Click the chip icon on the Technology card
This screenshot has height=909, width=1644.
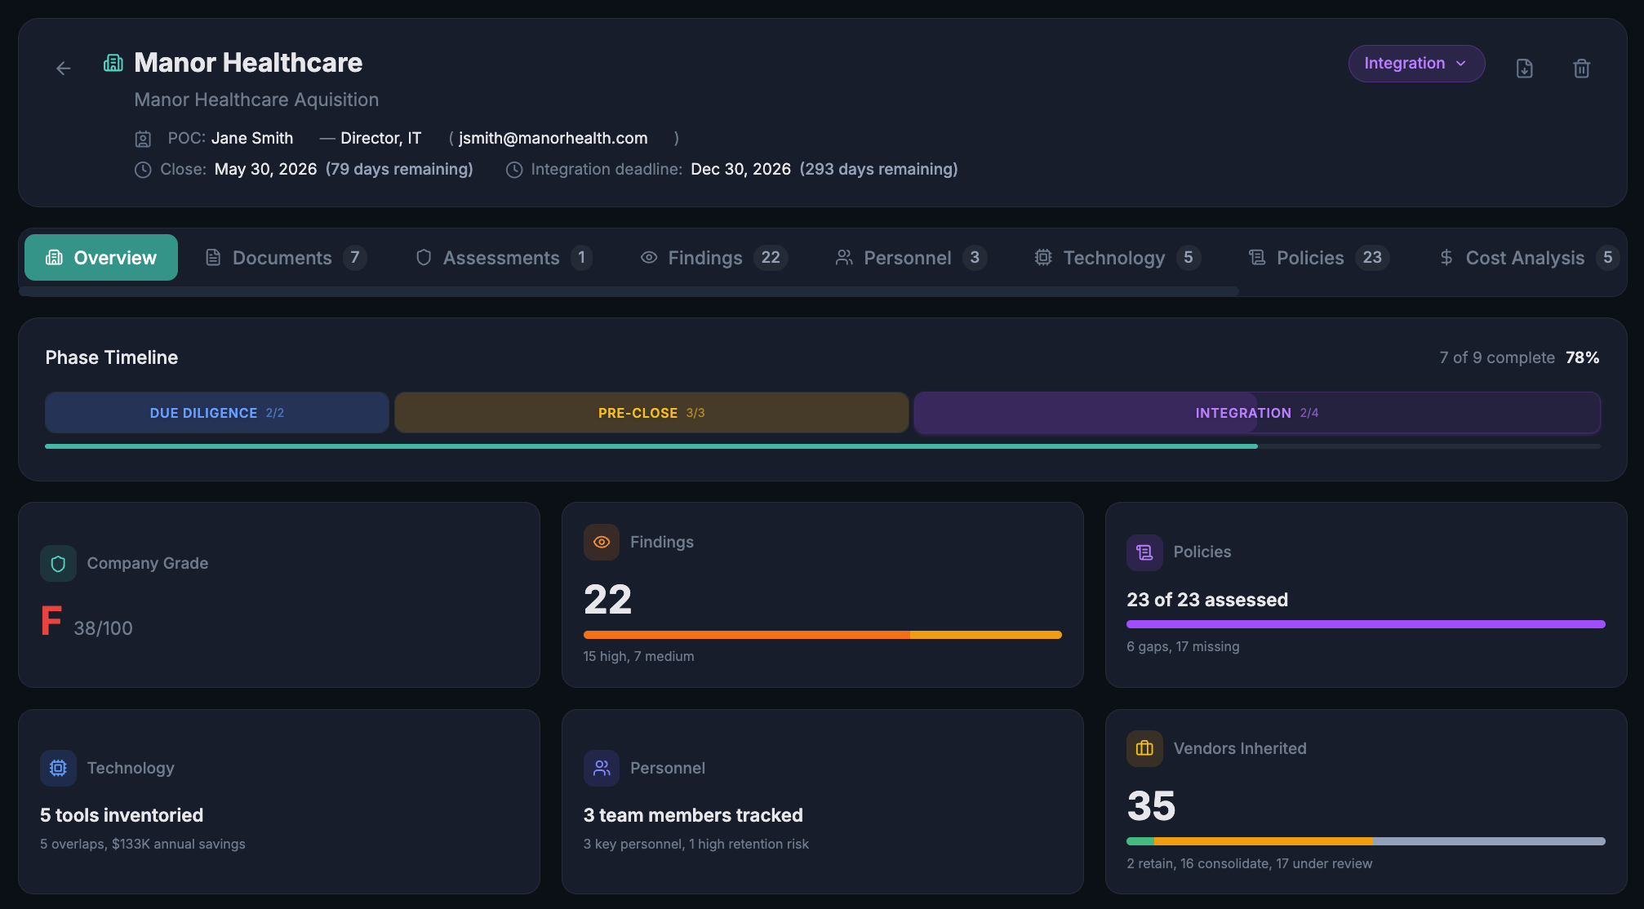(x=58, y=768)
